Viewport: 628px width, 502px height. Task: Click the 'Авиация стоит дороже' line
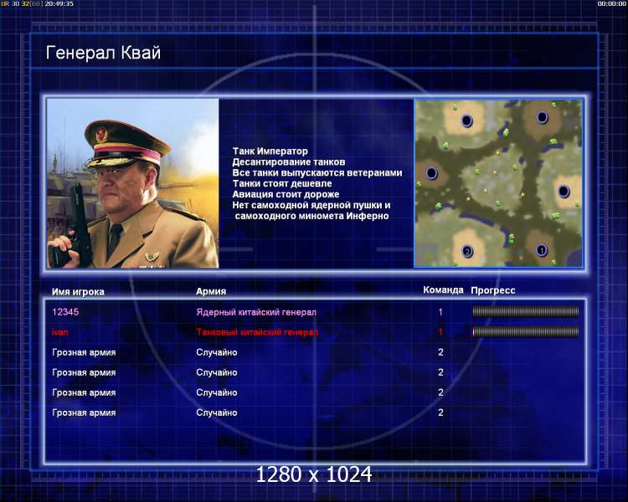[x=286, y=195]
